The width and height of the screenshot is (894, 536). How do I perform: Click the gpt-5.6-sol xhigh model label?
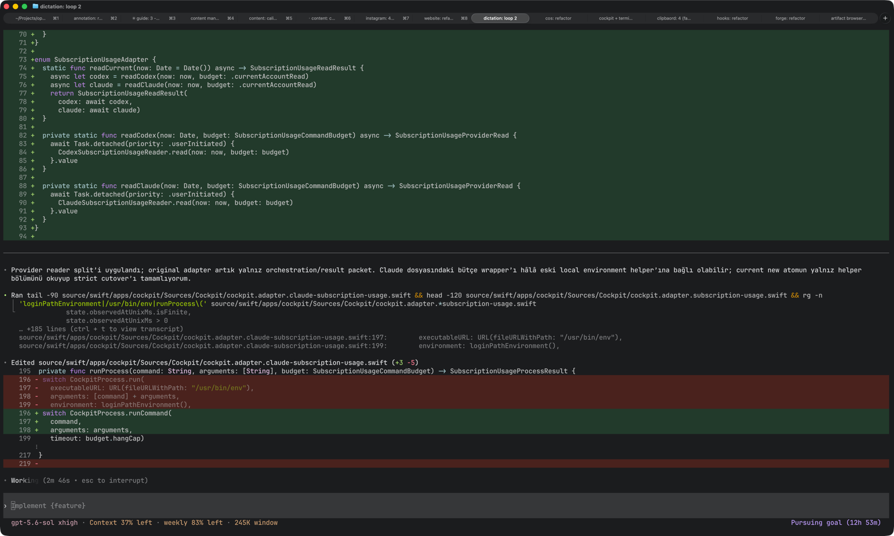coord(45,523)
